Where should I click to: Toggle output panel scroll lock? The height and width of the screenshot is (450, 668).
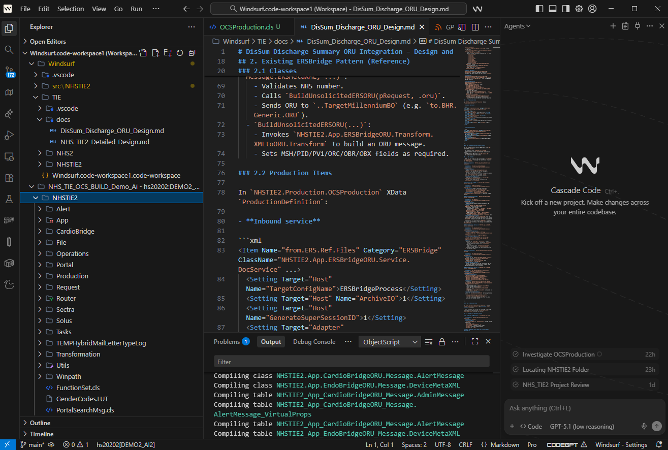442,342
